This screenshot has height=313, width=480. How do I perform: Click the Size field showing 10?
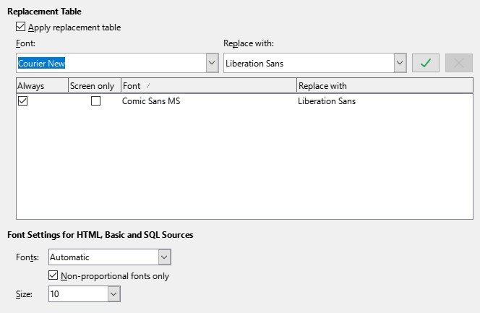[78, 294]
